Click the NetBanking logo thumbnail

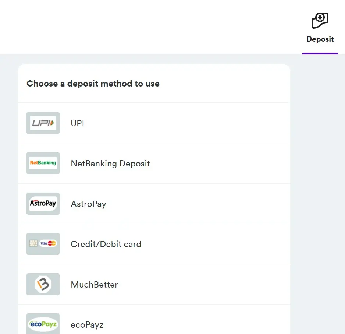tap(43, 163)
